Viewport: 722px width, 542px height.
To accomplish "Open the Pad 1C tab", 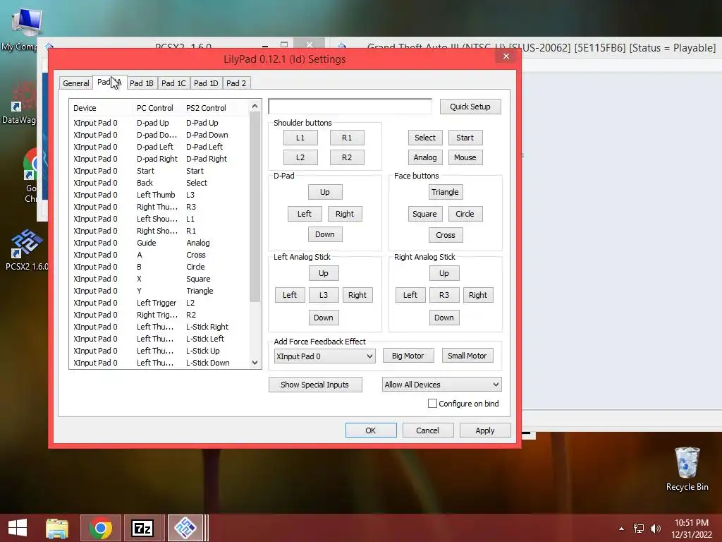I will coord(173,83).
